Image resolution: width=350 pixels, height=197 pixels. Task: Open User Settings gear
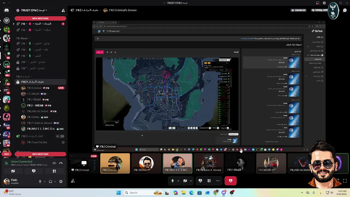pyautogui.click(x=61, y=181)
